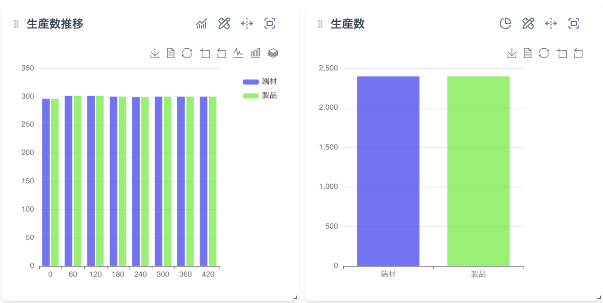
Task: Maximize the 生産数 panel with fullscreen icon
Action: [574, 24]
